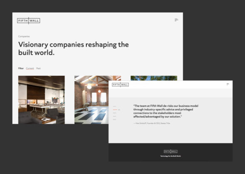Open the brick loft yoga studio thumbnail
This screenshot has width=245, height=174.
click(91, 100)
